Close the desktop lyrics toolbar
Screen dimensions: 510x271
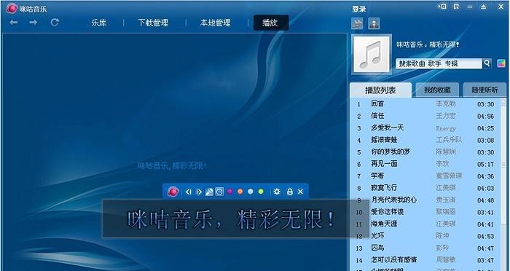(x=300, y=192)
